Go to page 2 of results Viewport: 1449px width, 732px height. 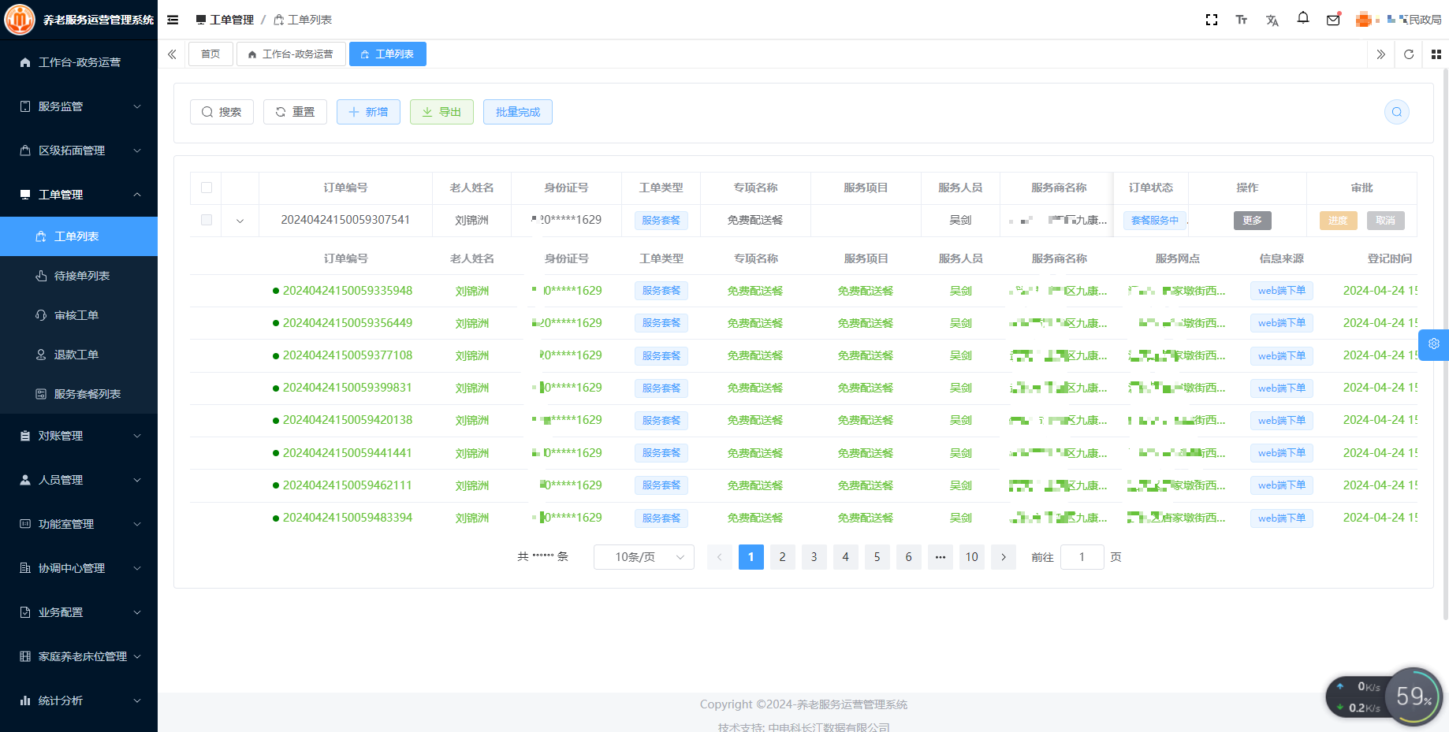click(783, 557)
